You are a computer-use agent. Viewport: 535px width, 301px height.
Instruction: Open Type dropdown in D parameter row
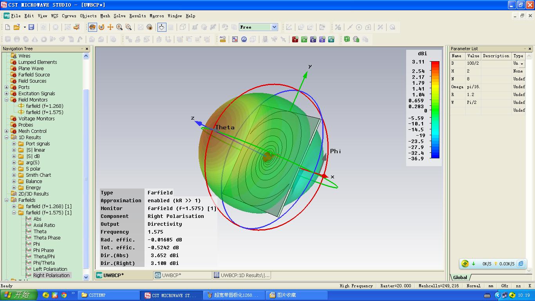point(522,63)
